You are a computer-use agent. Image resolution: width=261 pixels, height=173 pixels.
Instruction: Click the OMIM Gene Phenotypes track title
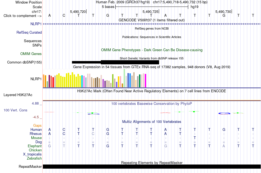[x=152, y=50]
